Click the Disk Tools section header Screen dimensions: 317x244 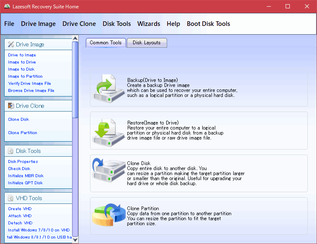click(38, 151)
